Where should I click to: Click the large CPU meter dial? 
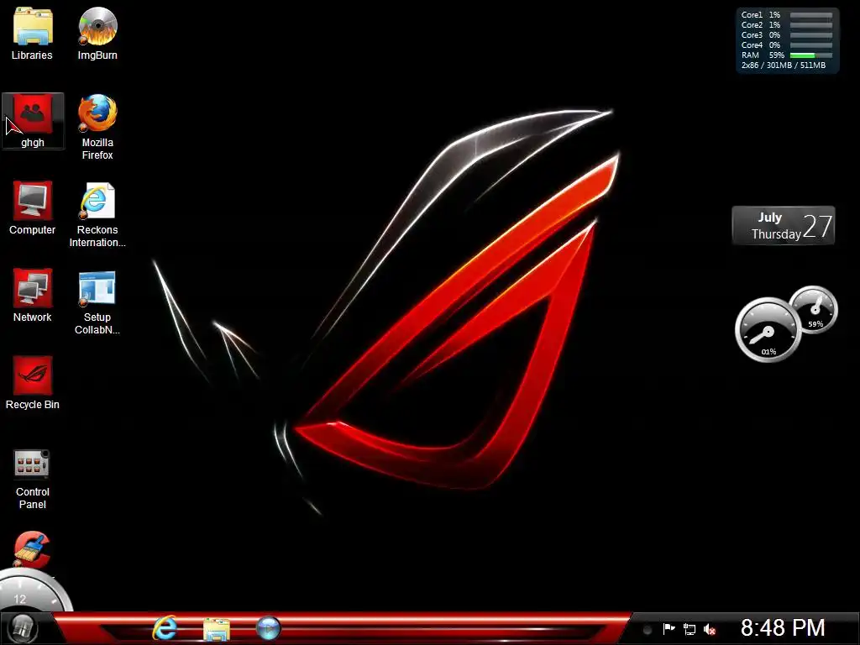pyautogui.click(x=768, y=329)
